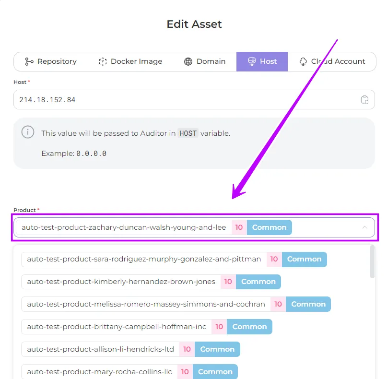This screenshot has width=387, height=379.
Task: Click the Host IP address input field
Action: [187, 100]
